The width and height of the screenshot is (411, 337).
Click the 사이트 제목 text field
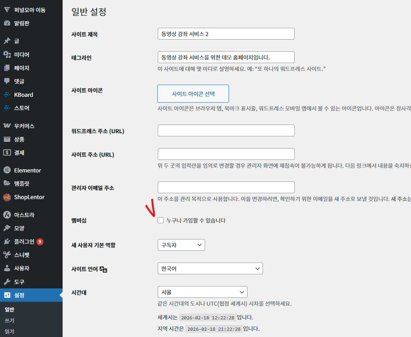click(226, 34)
